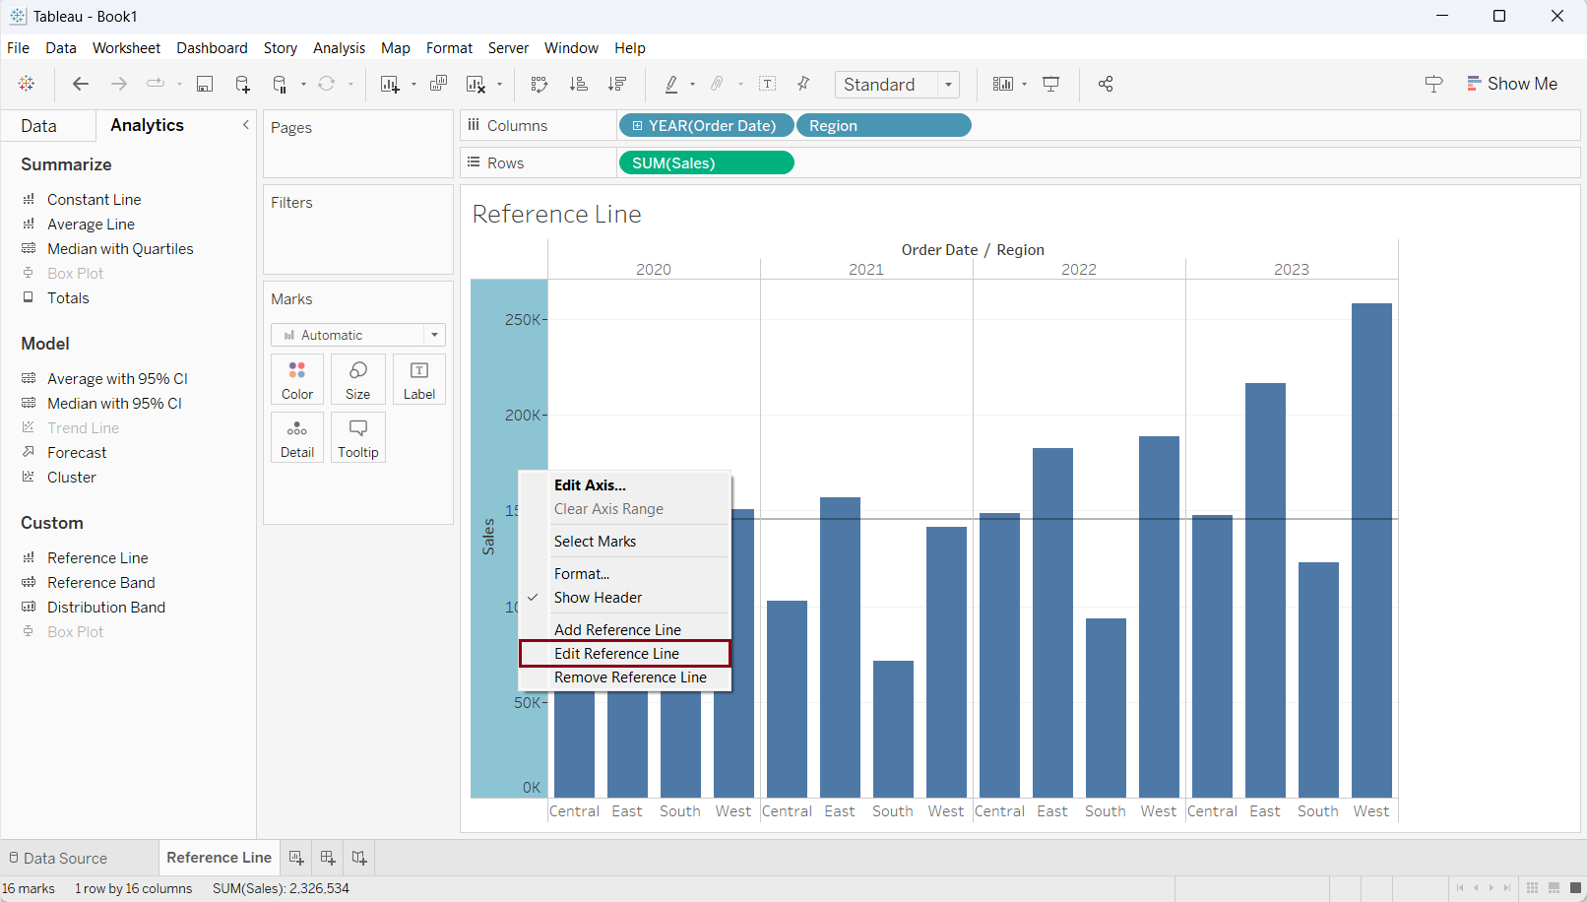Click the Undo back arrow icon
This screenshot has height=902, width=1587.
(81, 85)
